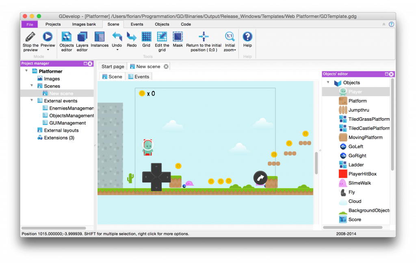Open the Layers editor tool
Image resolution: width=416 pixels, height=265 pixels.
[x=82, y=37]
